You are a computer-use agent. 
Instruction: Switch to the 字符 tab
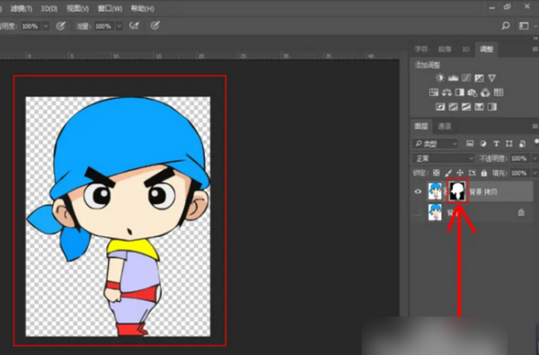coord(421,49)
